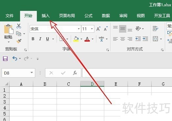The height and width of the screenshot is (121, 172).
Task: Click the Name Box showing D8
Action: coord(18,73)
